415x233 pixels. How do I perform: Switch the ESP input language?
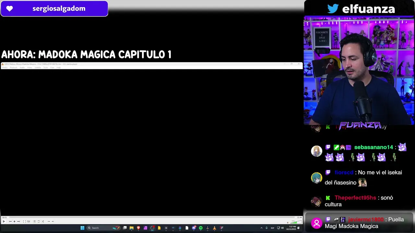272,228
